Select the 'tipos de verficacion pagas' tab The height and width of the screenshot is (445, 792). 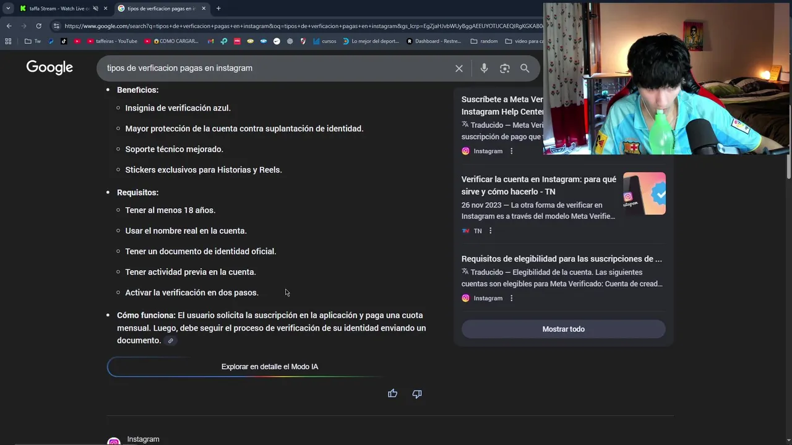(161, 8)
